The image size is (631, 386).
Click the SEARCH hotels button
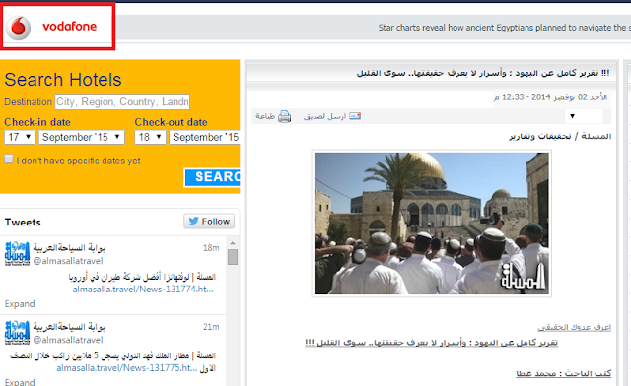click(x=212, y=177)
